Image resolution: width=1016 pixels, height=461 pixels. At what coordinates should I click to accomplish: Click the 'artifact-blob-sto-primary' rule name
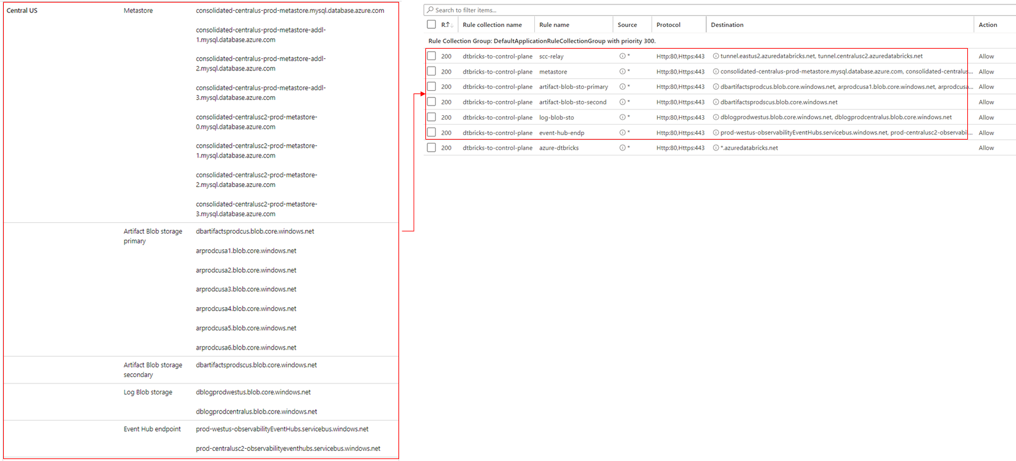click(573, 86)
